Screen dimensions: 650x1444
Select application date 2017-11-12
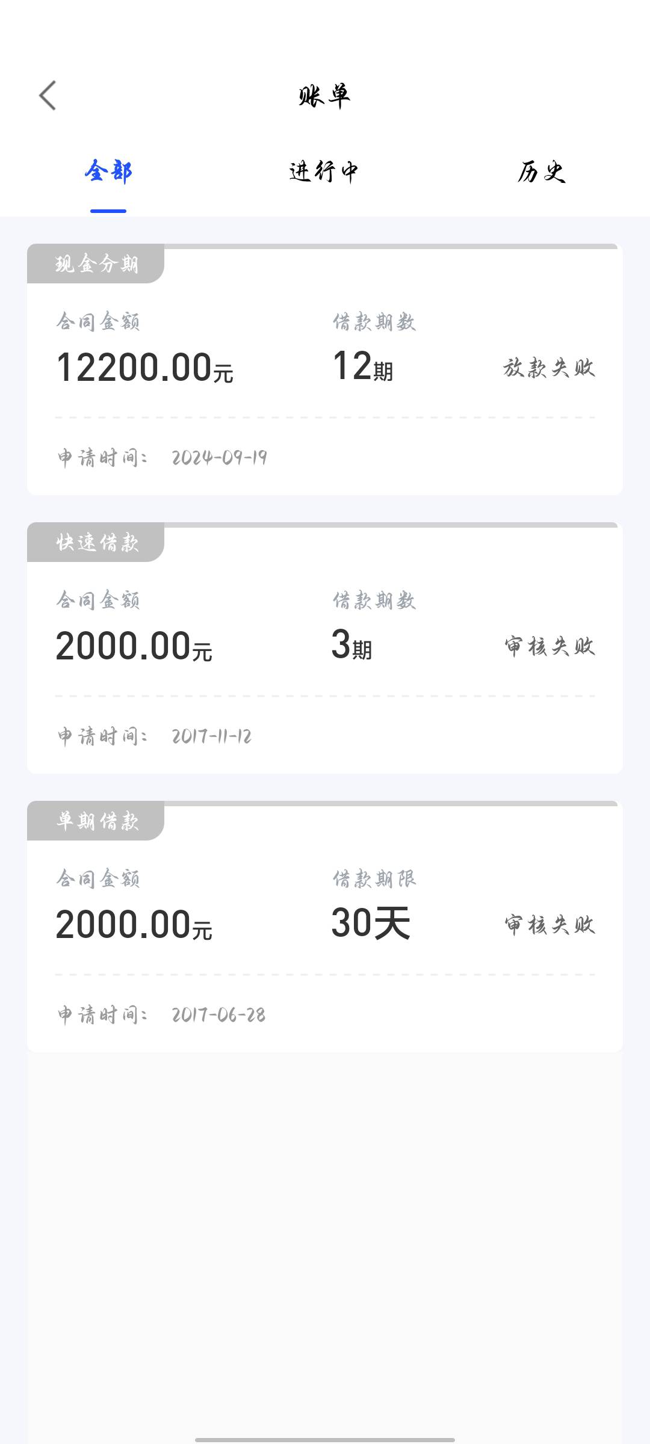[212, 736]
